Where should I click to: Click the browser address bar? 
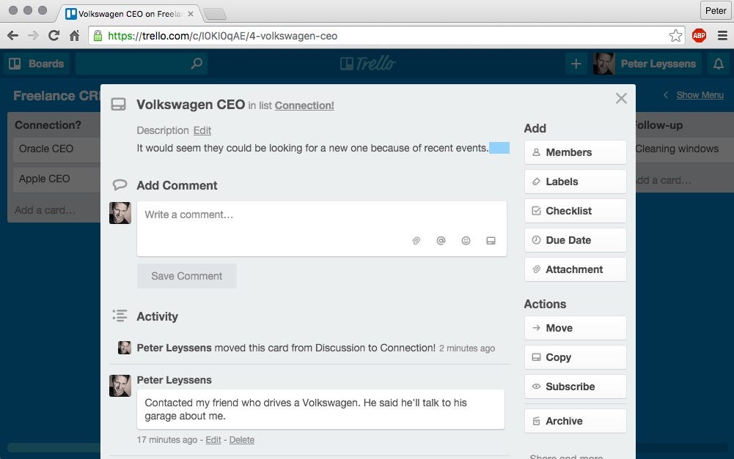pyautogui.click(x=386, y=36)
